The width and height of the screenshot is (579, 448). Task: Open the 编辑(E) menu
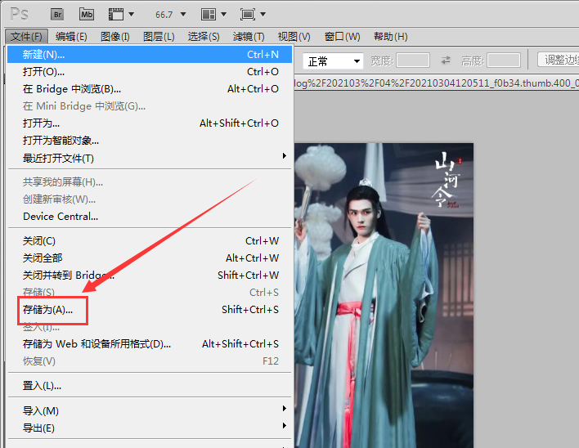(71, 37)
